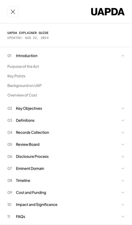Expand the FAQs chevron arrow

(x=123, y=216)
